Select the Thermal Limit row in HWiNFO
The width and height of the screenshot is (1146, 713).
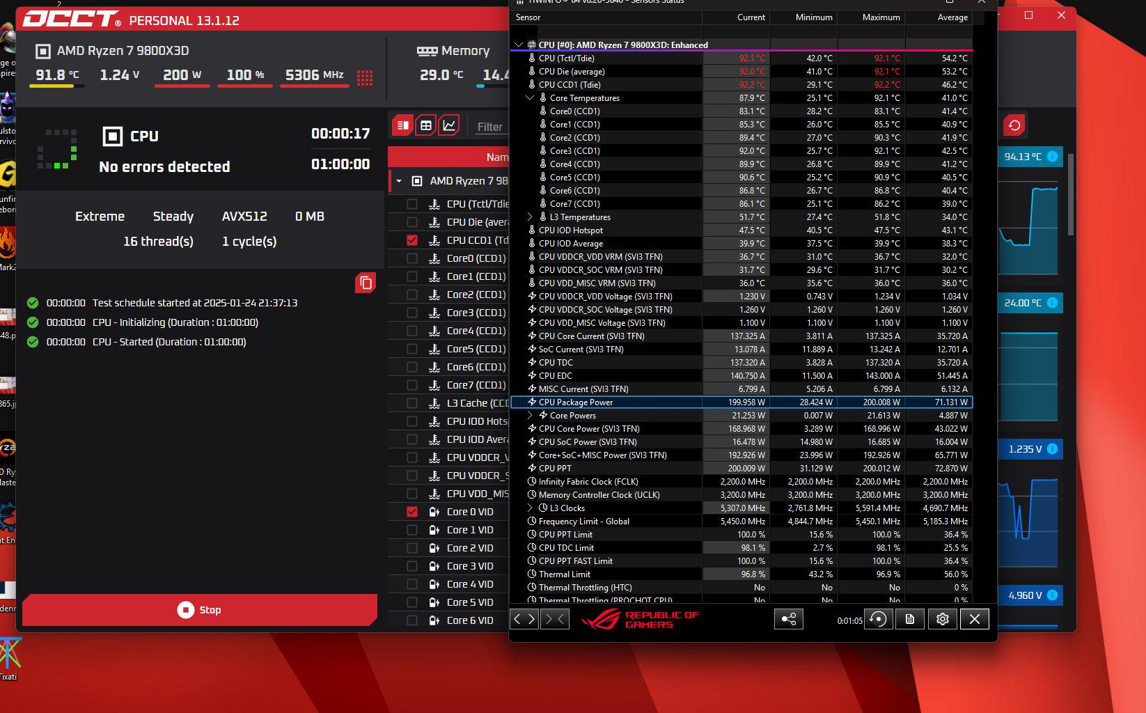(x=741, y=574)
